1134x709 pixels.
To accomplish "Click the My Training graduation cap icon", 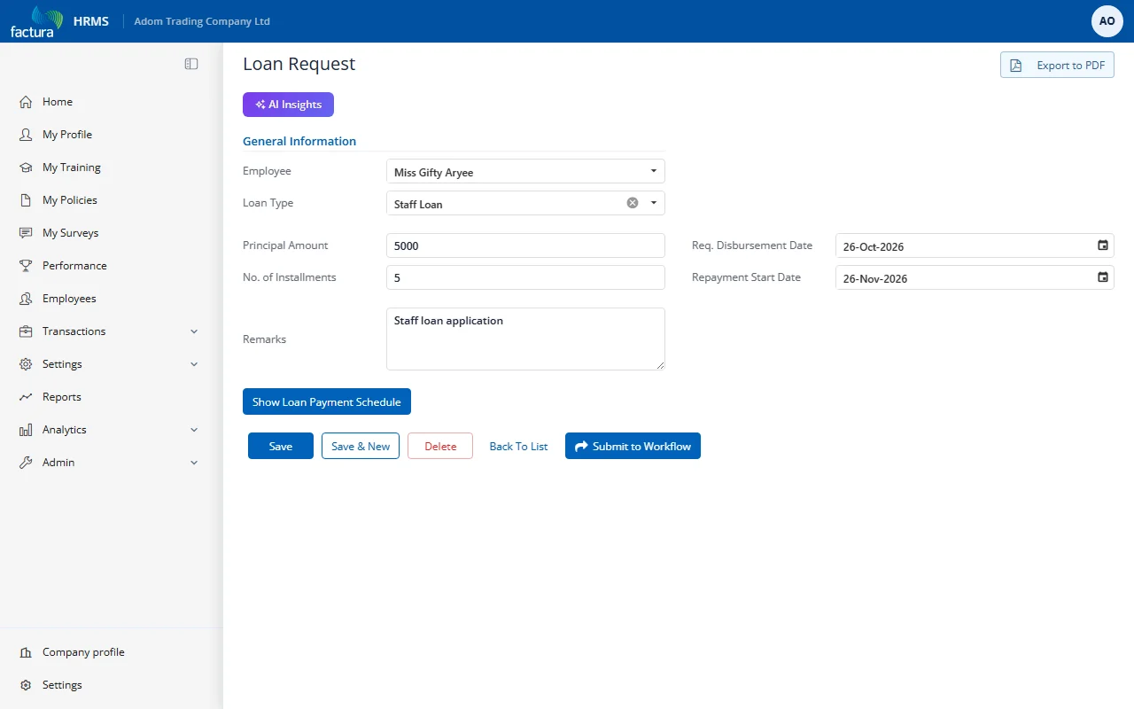I will click(x=26, y=168).
